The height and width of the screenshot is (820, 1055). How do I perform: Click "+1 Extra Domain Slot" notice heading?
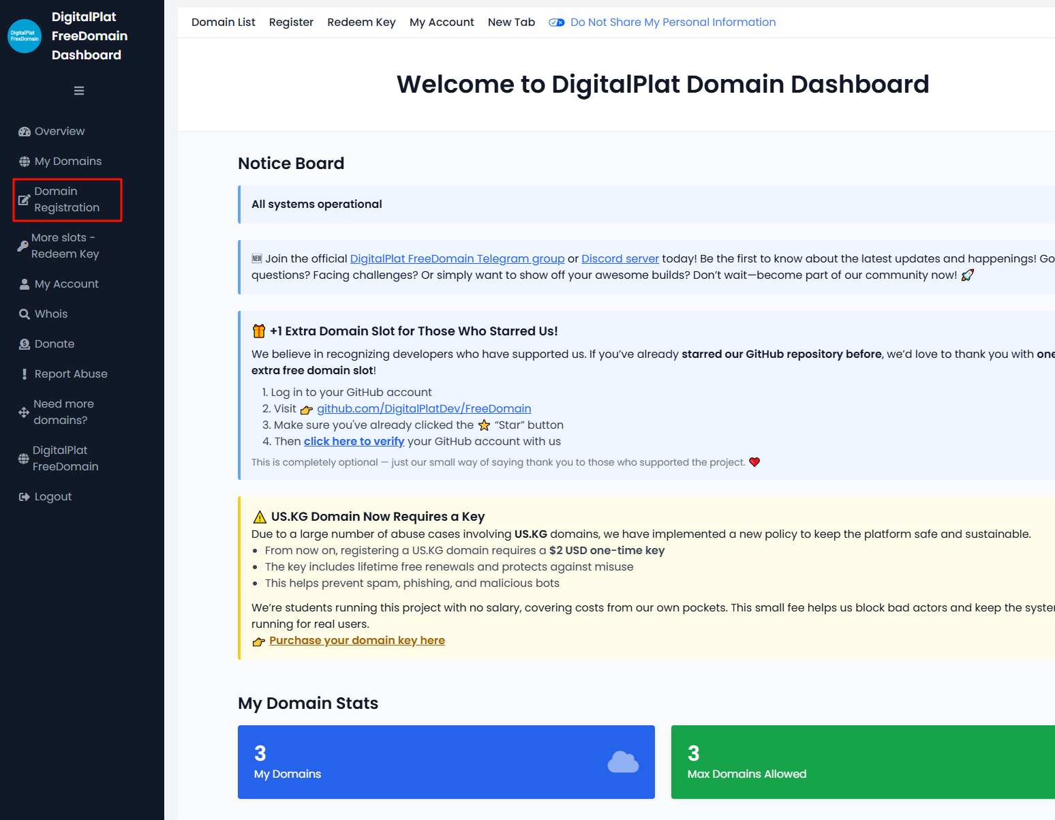click(414, 331)
